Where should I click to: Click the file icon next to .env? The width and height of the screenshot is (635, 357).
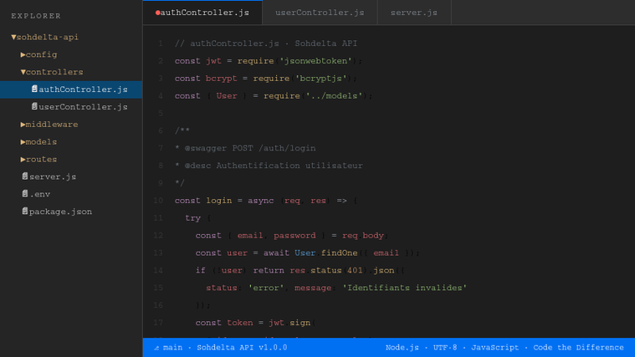pyautogui.click(x=25, y=194)
